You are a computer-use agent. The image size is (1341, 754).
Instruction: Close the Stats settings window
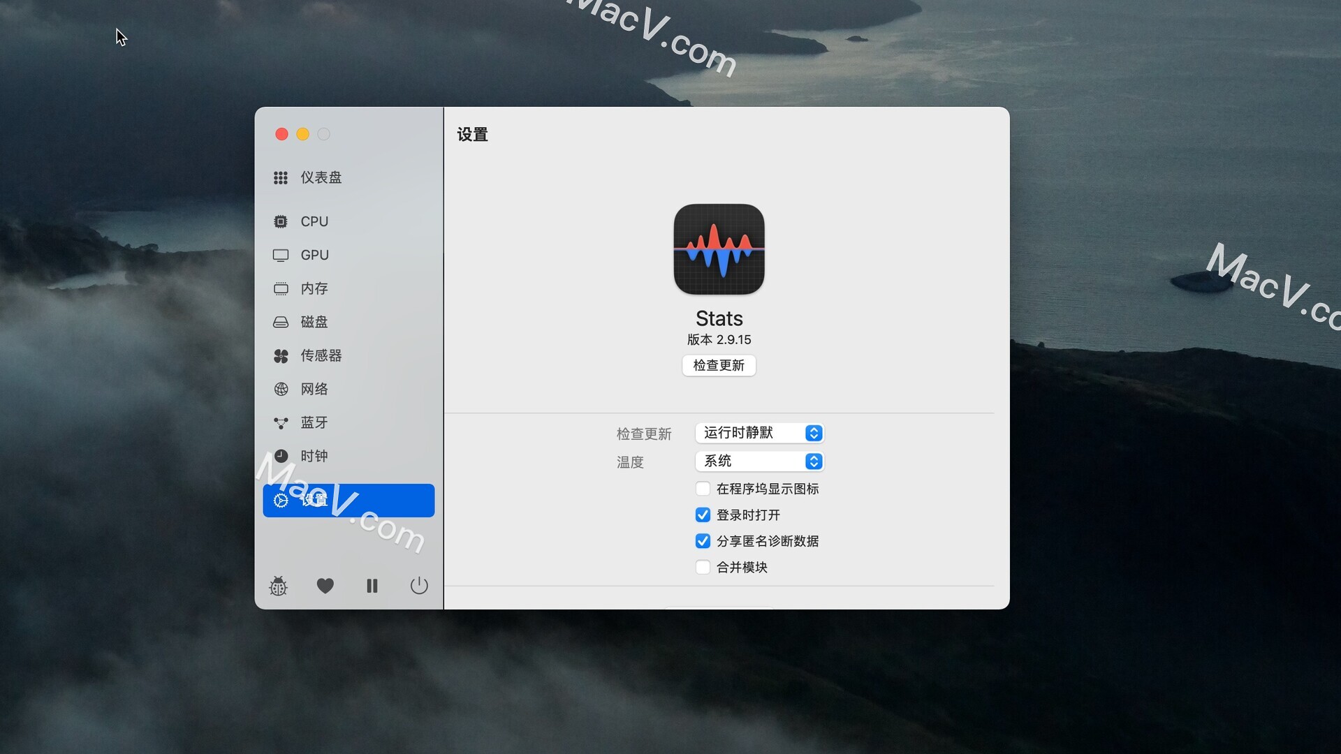click(x=281, y=134)
